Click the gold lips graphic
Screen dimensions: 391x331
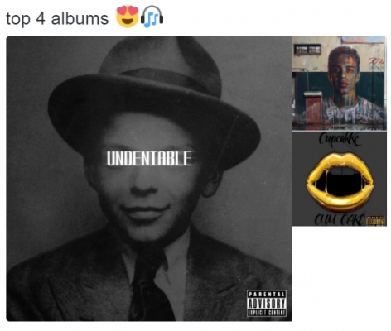coord(340,181)
